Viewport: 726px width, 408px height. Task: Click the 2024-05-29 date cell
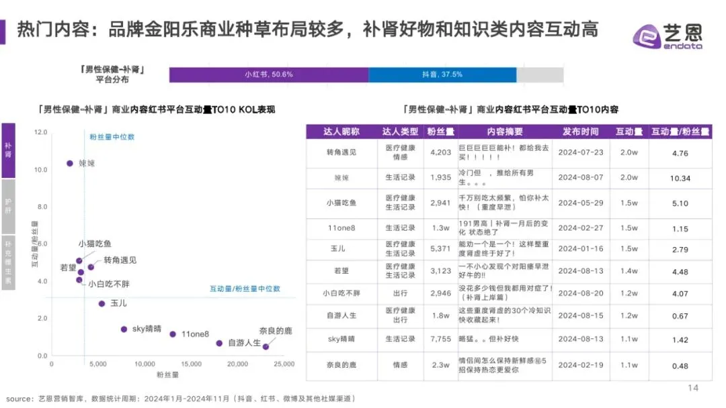[581, 203]
